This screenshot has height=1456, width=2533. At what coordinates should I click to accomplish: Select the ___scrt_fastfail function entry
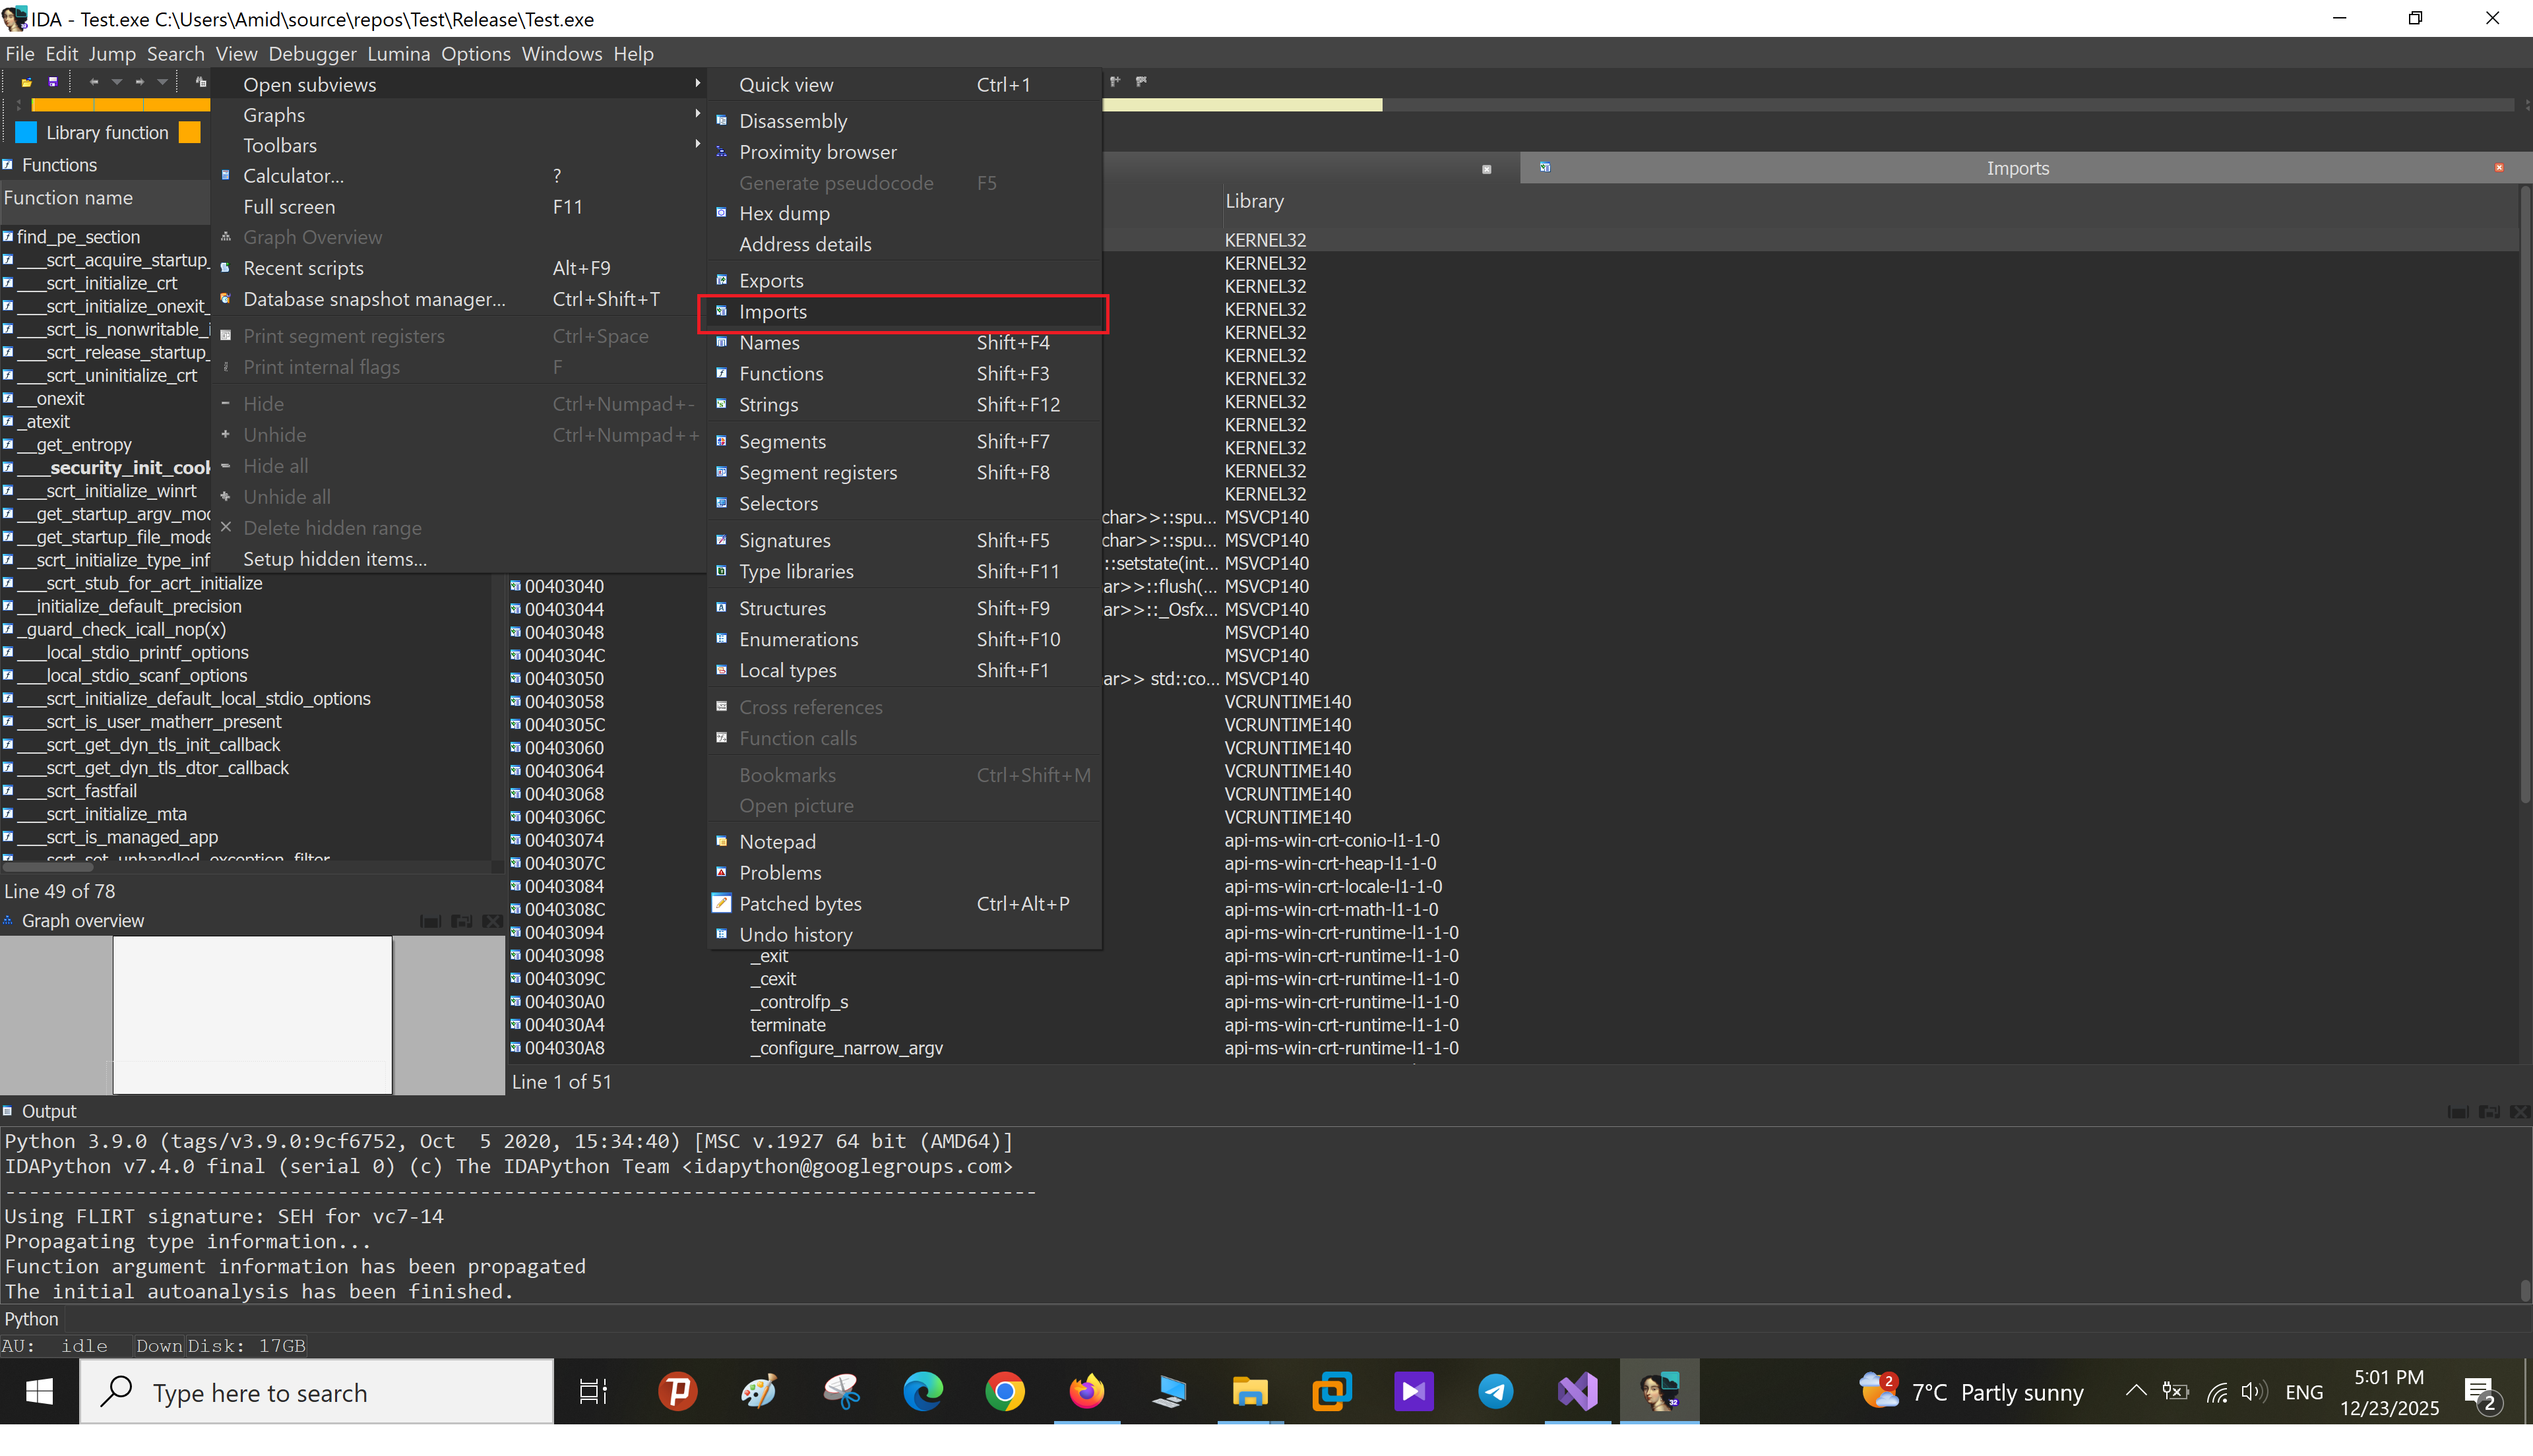coord(91,791)
